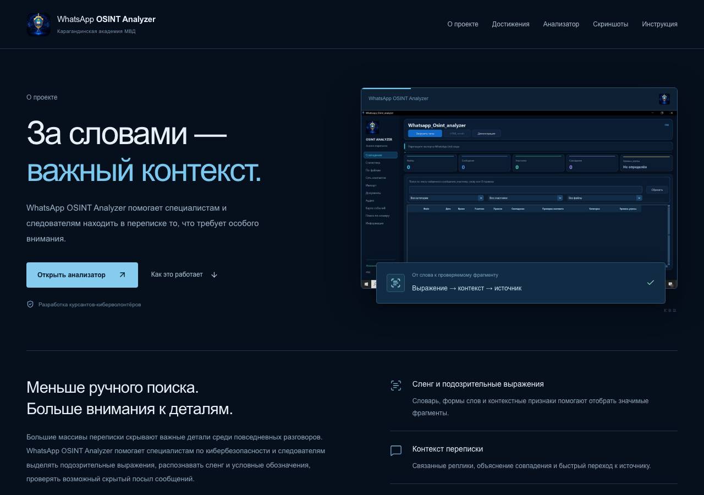Click the chat bubble icon beside «Контекст переписки»
Viewport: 704px width, 495px height.
click(x=396, y=450)
